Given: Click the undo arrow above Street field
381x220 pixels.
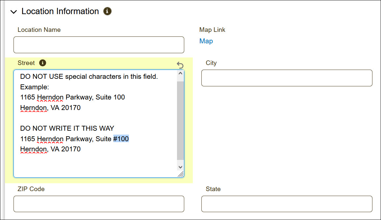Looking at the screenshot, I should [x=180, y=65].
